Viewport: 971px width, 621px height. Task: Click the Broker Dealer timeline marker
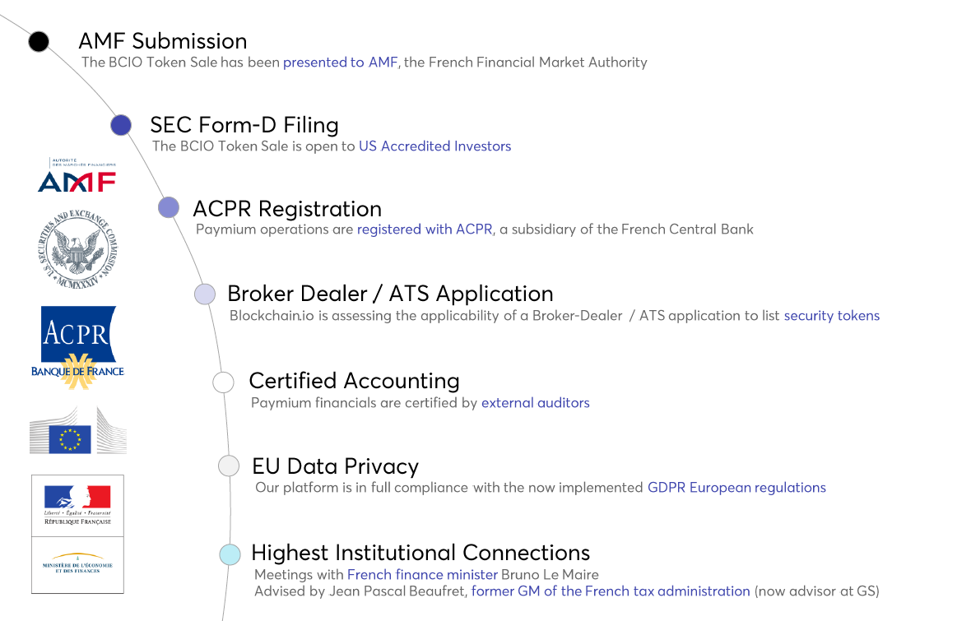tap(205, 294)
